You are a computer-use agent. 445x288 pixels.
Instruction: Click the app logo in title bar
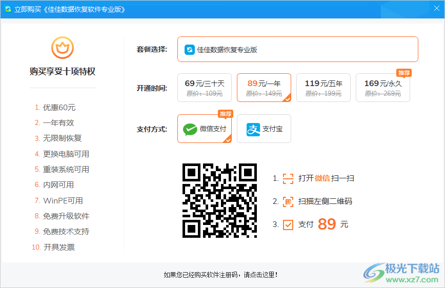(8, 9)
